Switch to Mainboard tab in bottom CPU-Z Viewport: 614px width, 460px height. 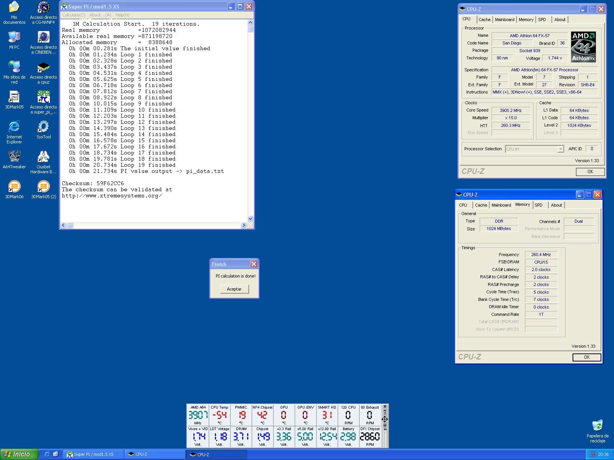[501, 205]
